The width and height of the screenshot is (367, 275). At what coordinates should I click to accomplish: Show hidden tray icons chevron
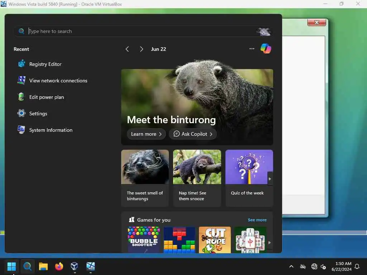[291, 266]
